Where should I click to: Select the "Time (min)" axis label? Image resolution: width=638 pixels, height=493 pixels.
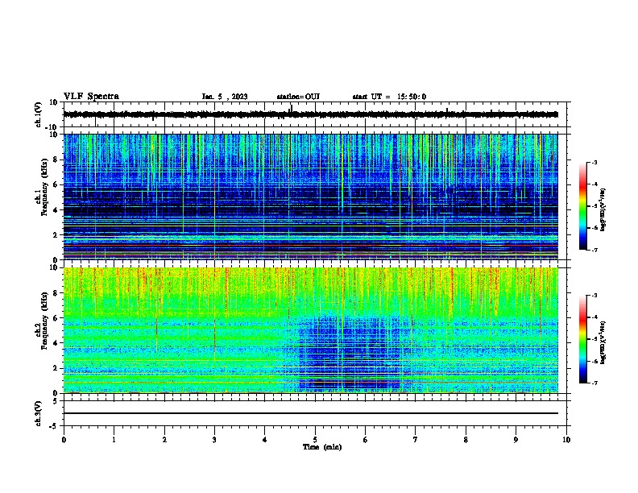coord(322,447)
